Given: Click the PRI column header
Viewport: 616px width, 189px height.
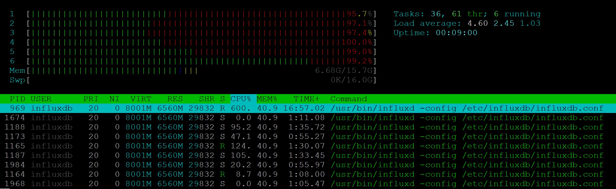Looking at the screenshot, I should [x=91, y=99].
